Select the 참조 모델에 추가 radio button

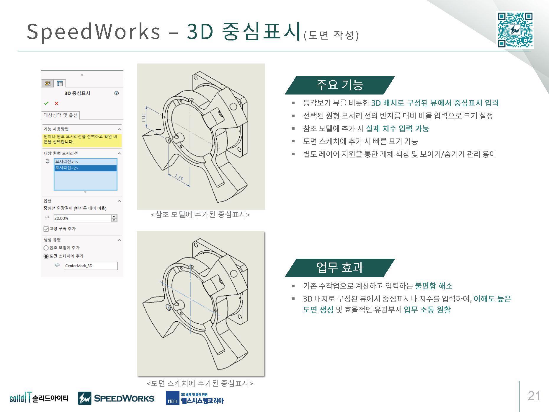(46, 248)
